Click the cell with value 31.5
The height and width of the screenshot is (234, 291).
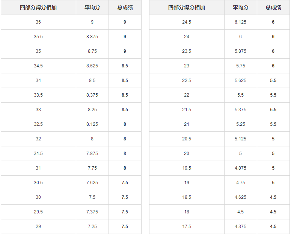[38, 154]
